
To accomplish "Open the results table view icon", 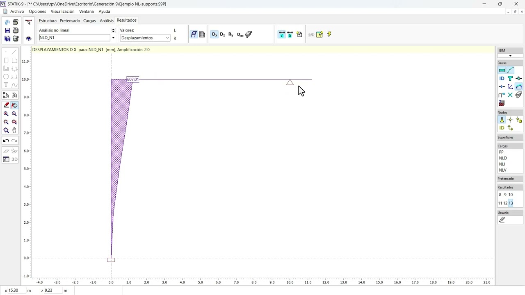I will pos(202,35).
